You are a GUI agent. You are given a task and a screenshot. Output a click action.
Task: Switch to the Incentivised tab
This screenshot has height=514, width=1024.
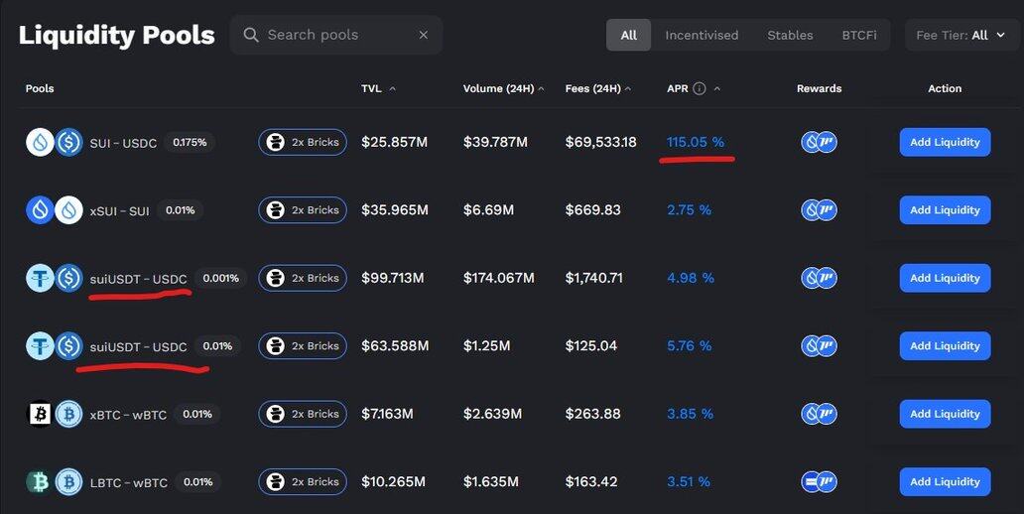[702, 35]
